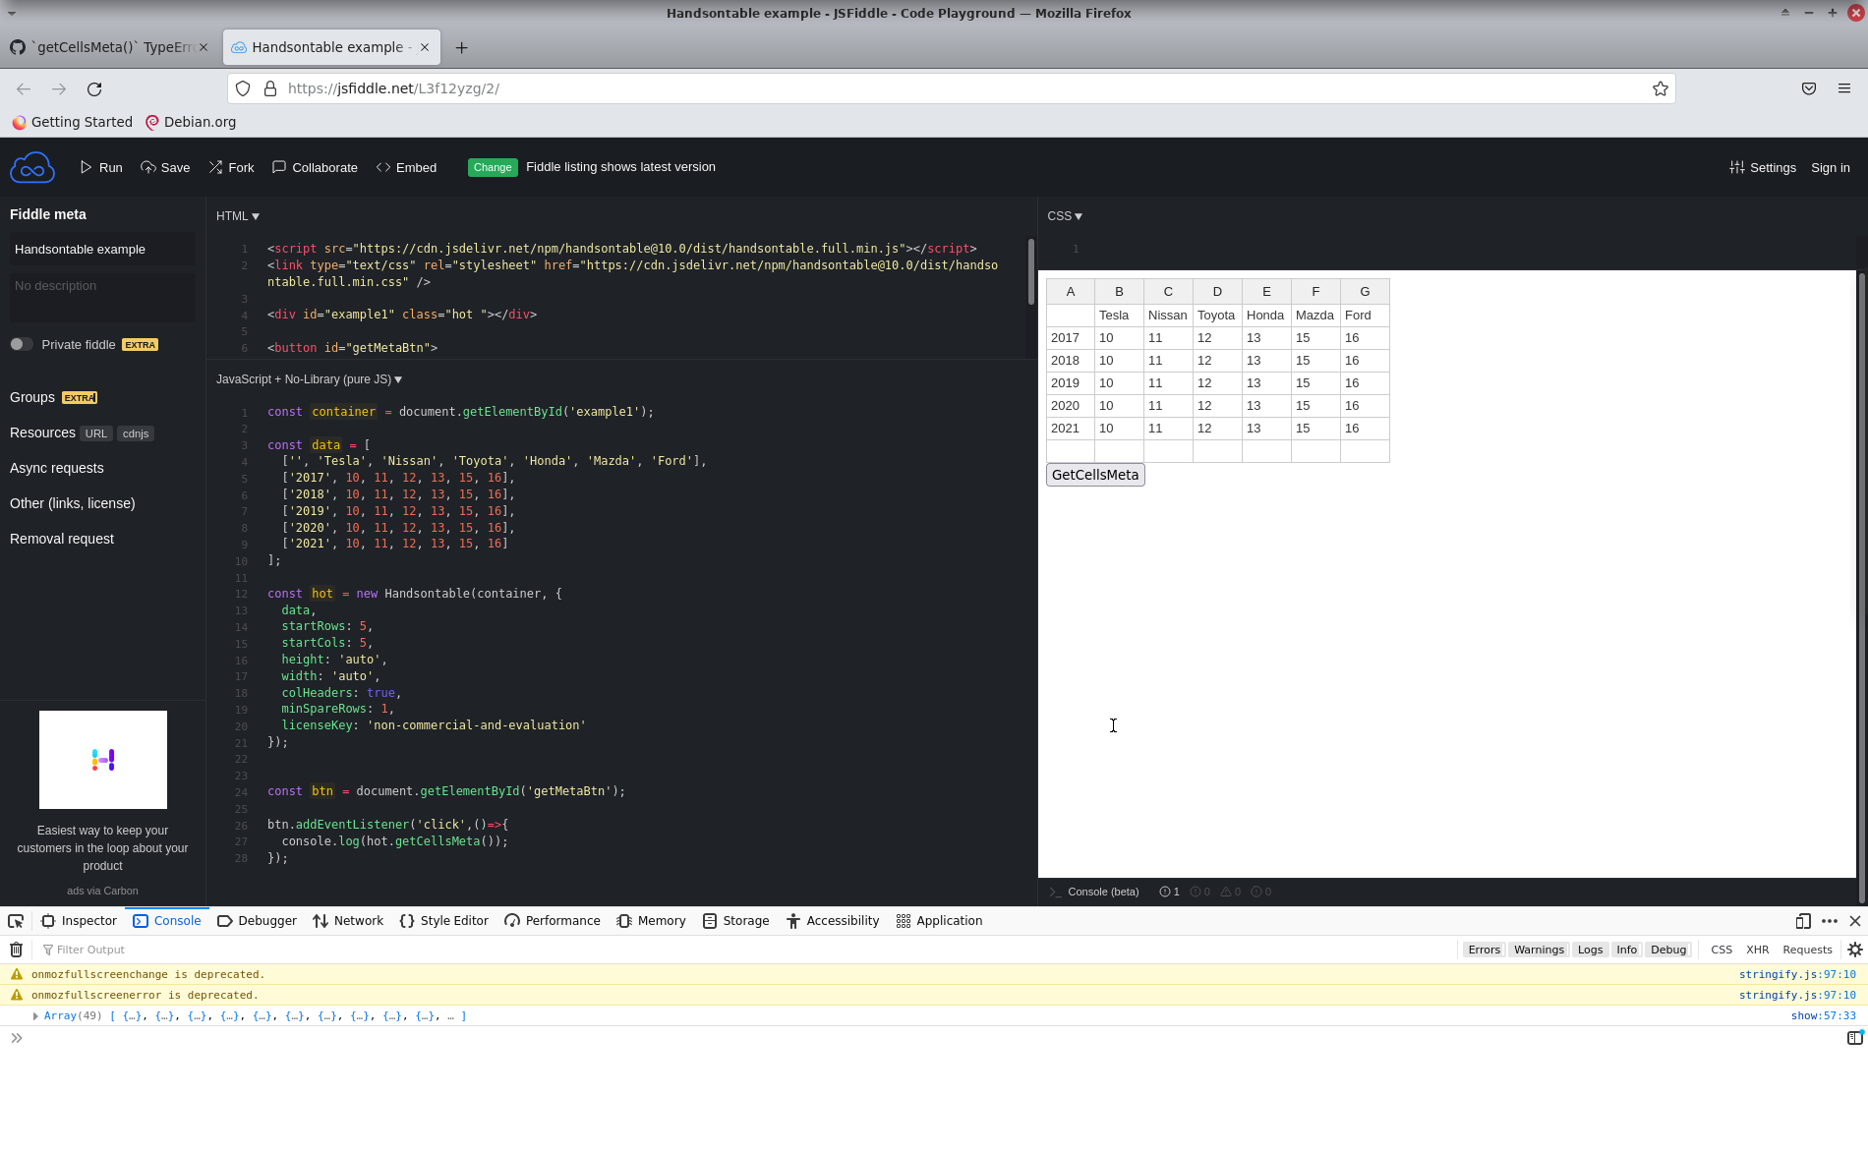Viewport: 1868px width, 1153px height.
Task: Open Responsive Design Mode in devtools
Action: coord(1803,921)
